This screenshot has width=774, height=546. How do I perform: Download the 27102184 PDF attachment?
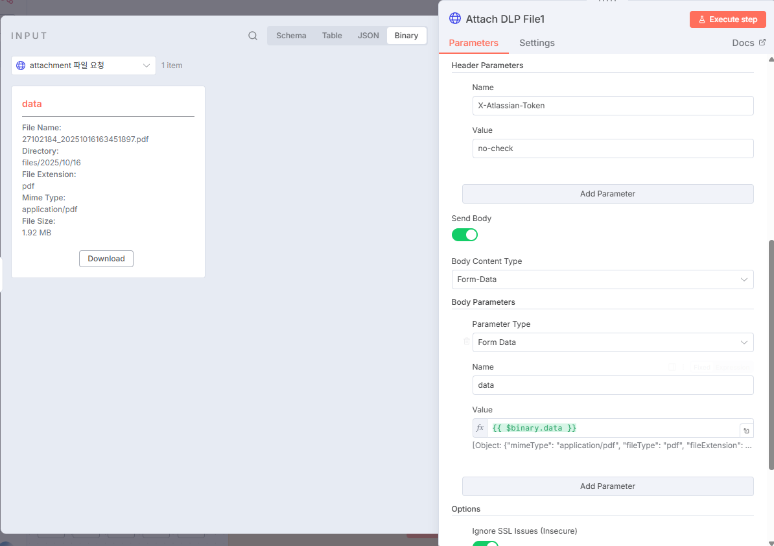click(x=106, y=258)
